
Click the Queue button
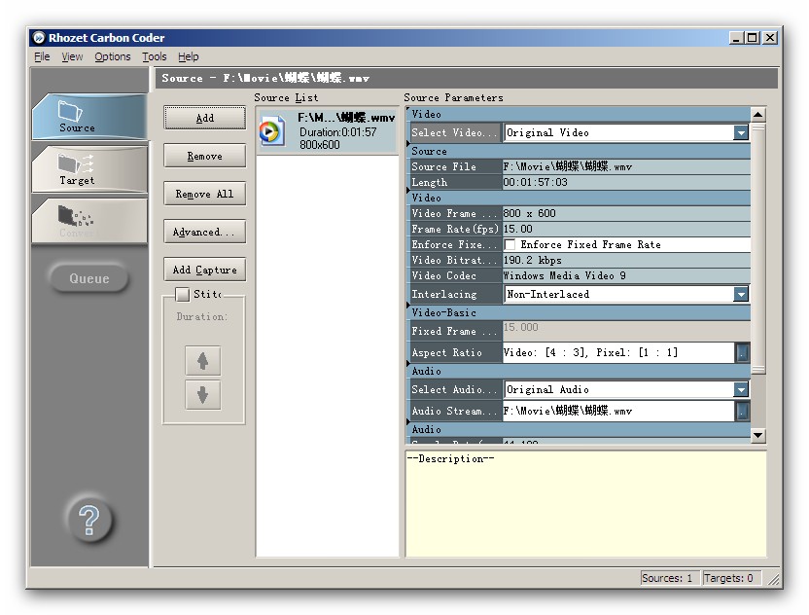tap(88, 278)
